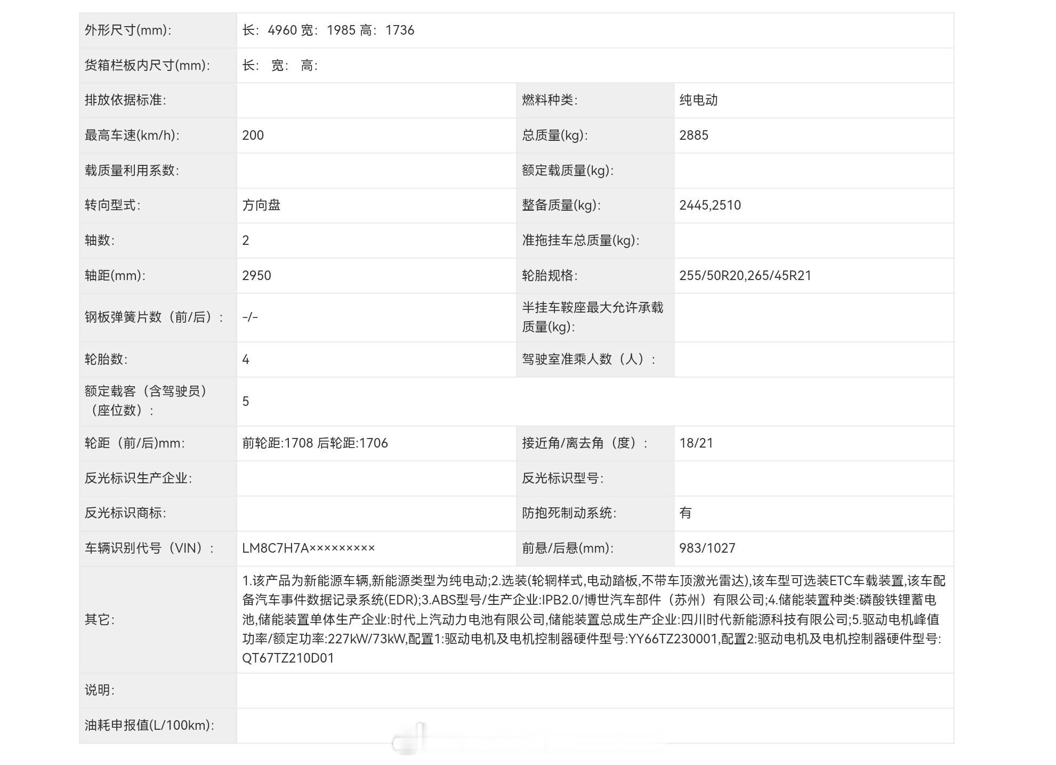The width and height of the screenshot is (1056, 765).
Task: Click the 轮距（前/后)mm label
Action: coord(135,443)
